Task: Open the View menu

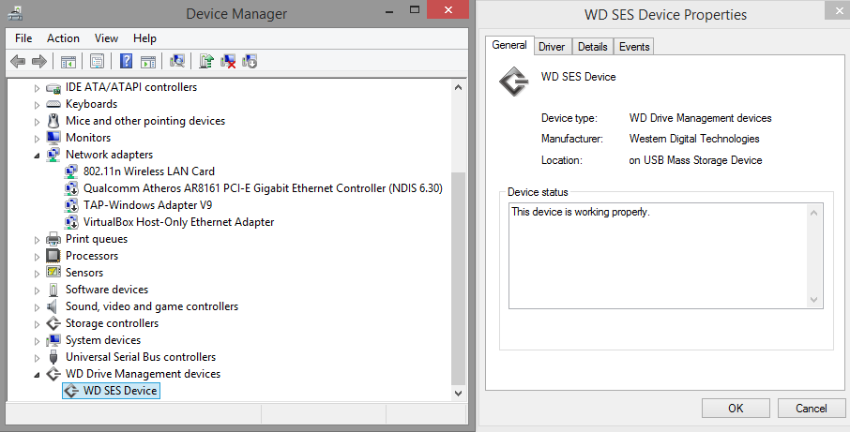Action: tap(106, 38)
